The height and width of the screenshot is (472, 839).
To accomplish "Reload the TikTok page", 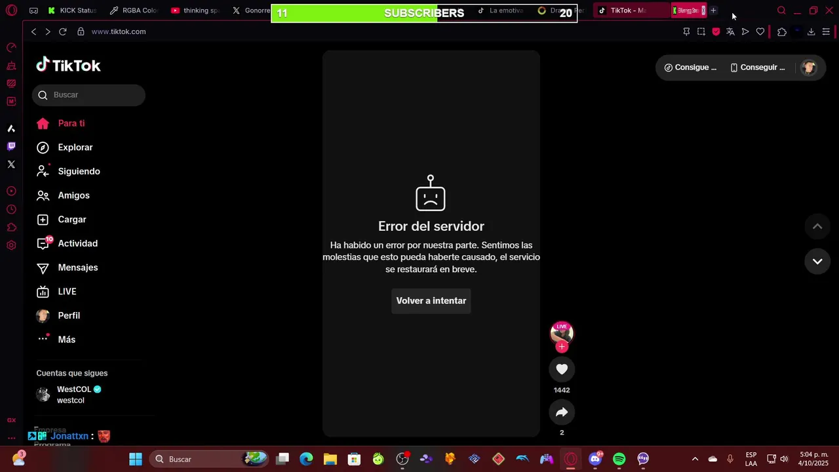I will click(x=63, y=31).
